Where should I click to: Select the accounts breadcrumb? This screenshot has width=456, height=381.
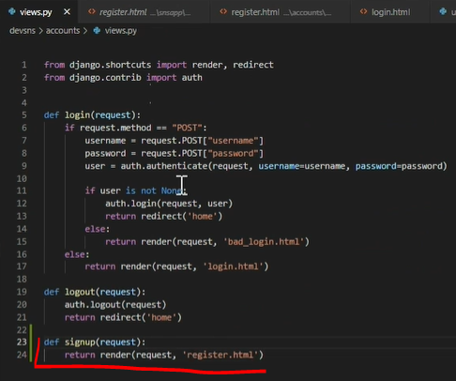coord(63,31)
